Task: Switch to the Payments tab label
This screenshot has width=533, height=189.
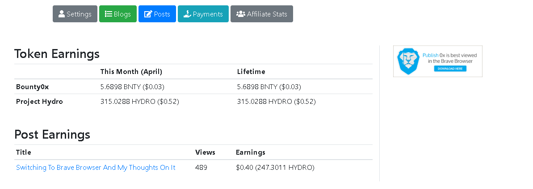Action: pos(208,14)
